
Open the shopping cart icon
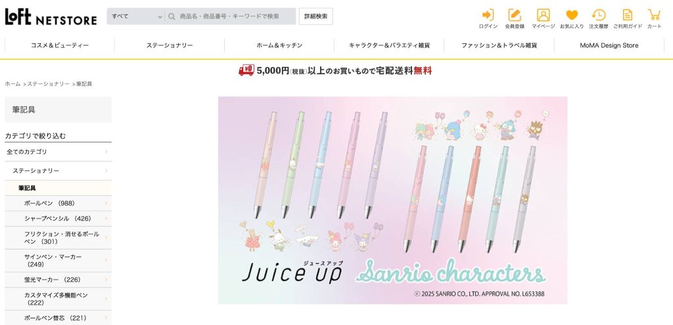tap(654, 15)
